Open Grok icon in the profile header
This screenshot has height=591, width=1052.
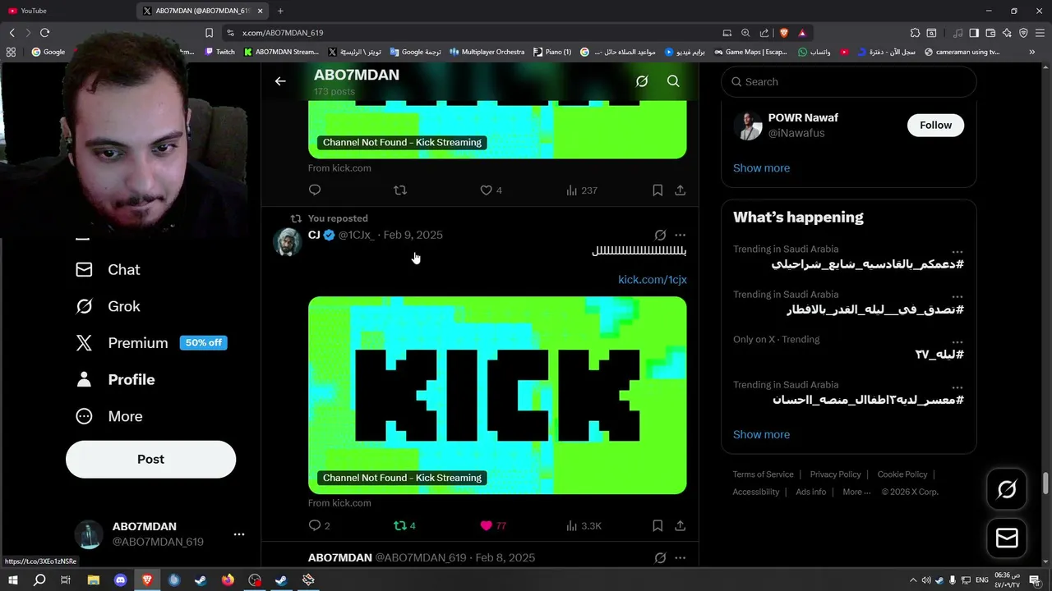click(x=642, y=81)
